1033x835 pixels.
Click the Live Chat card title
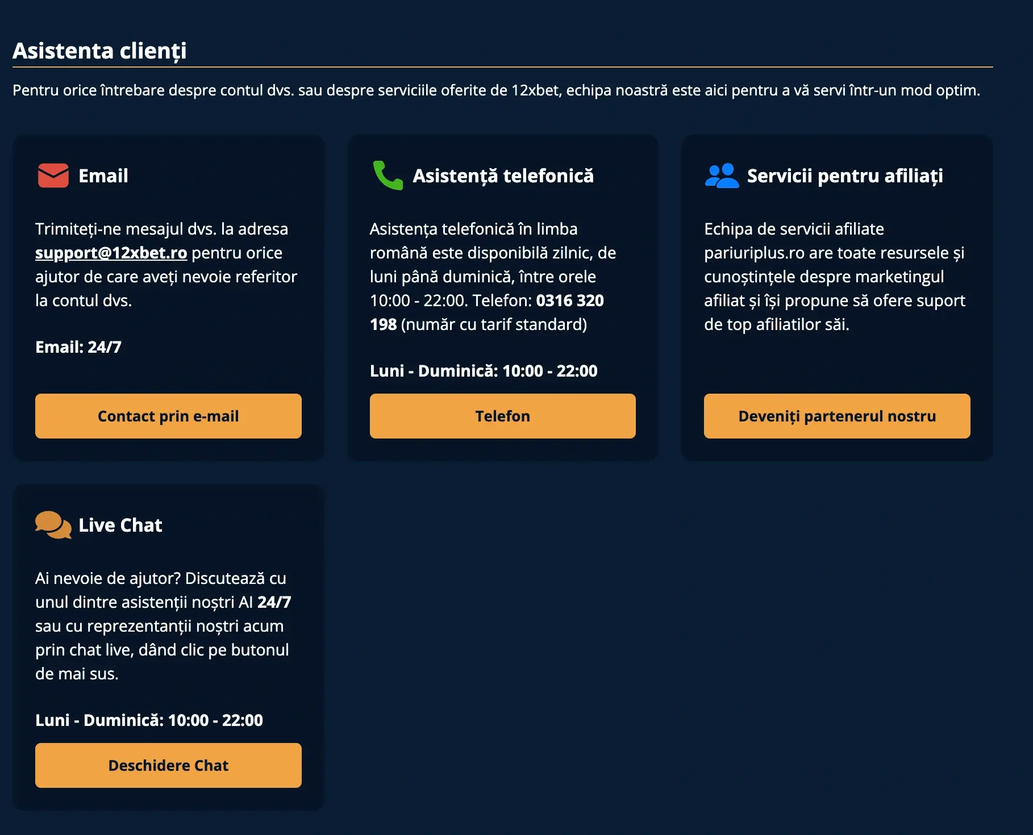(x=120, y=525)
